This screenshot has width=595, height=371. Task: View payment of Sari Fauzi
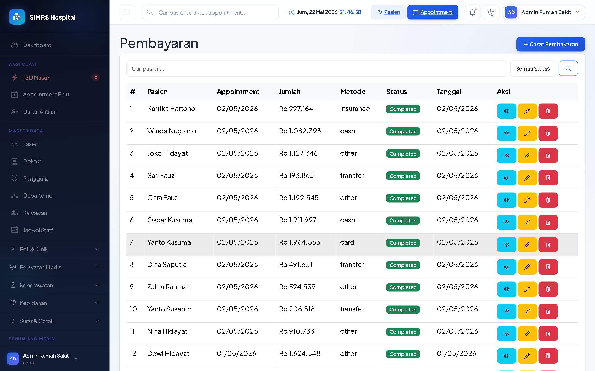(507, 178)
